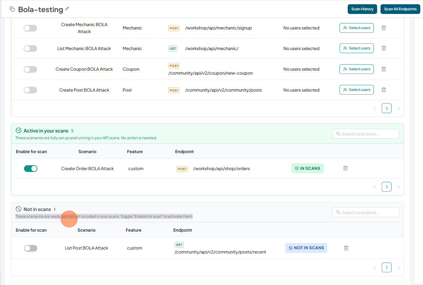Delete the Create Post BOLA Attack row
Image resolution: width=423 pixels, height=285 pixels.
pyautogui.click(x=384, y=90)
